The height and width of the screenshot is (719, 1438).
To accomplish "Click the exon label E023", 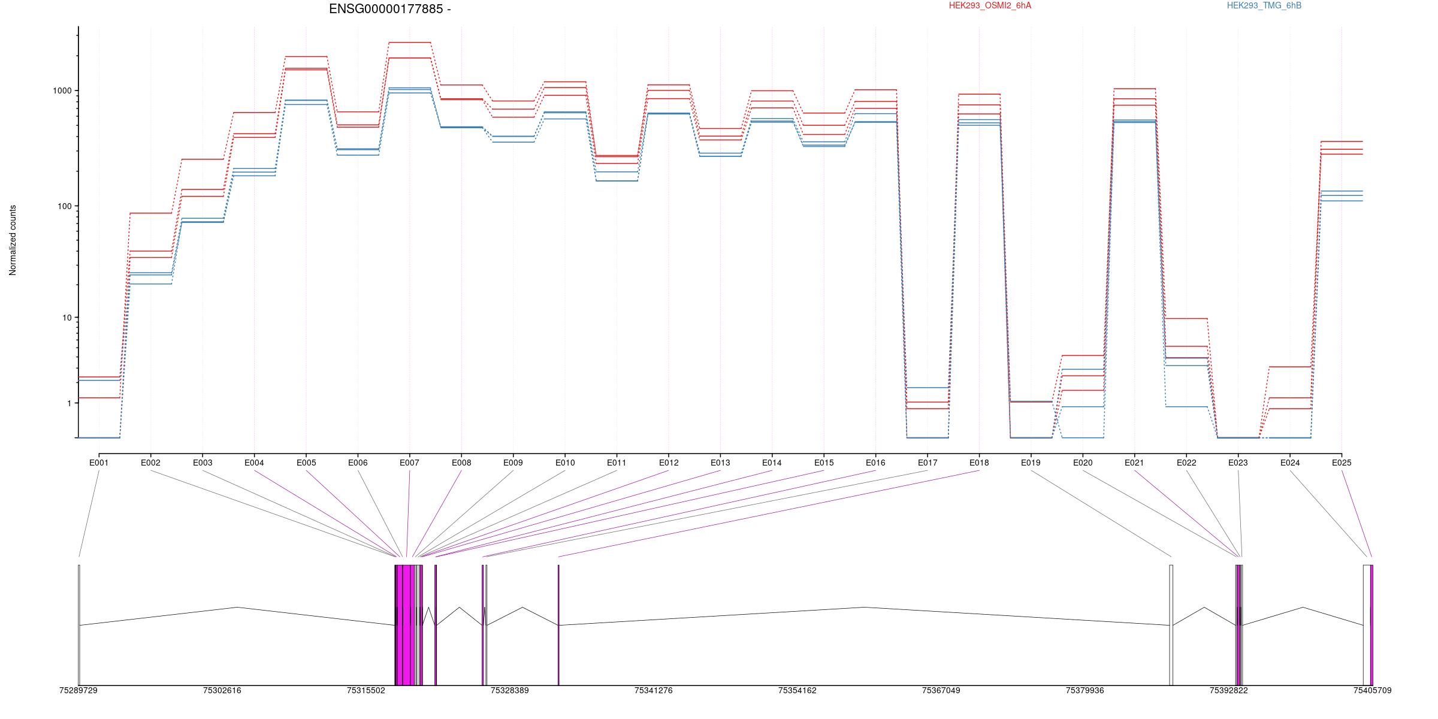I will coord(1238,463).
